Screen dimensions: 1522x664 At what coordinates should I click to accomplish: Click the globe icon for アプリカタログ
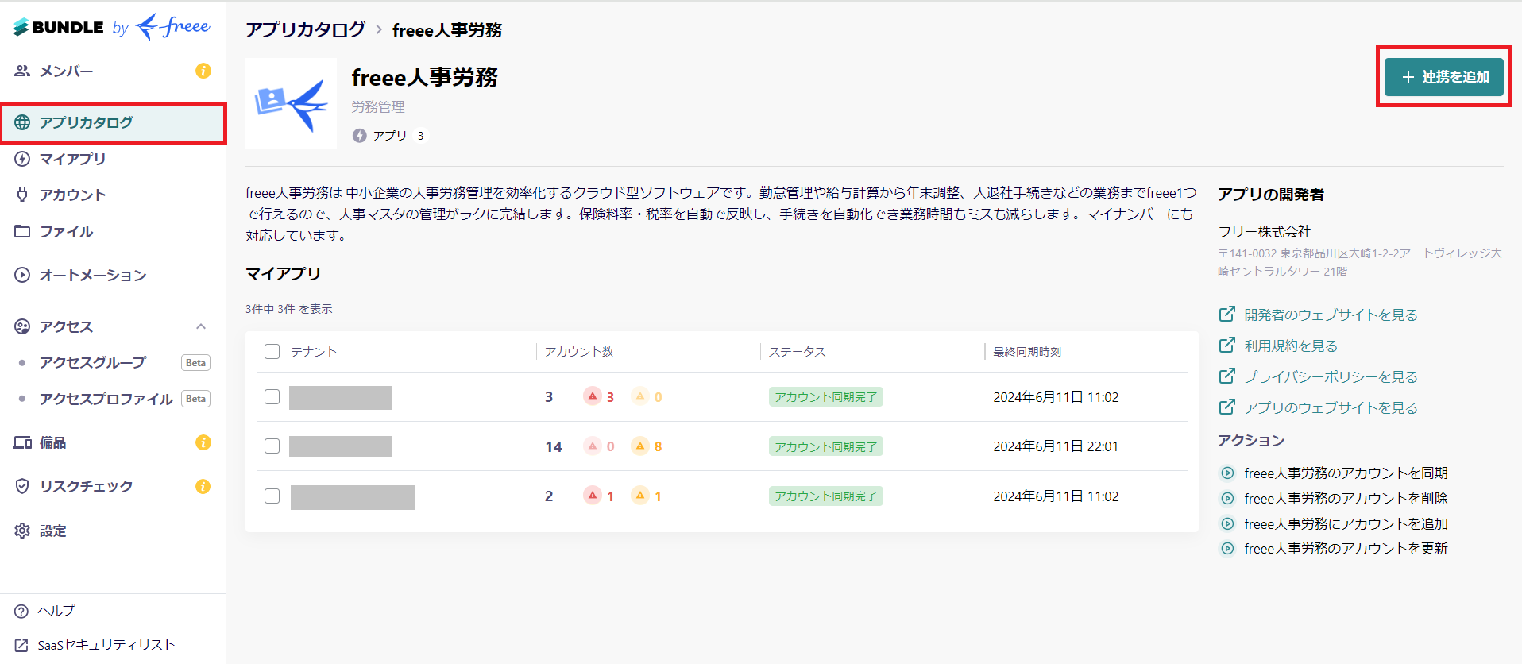(x=22, y=122)
